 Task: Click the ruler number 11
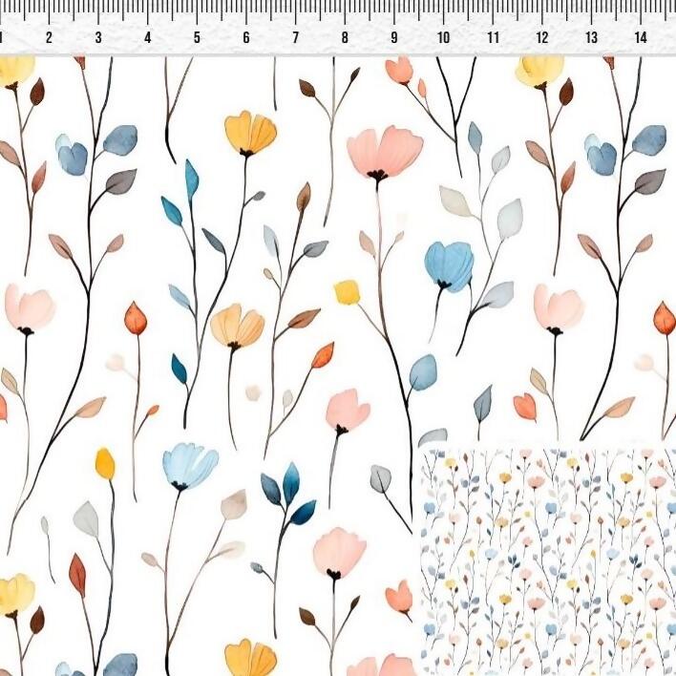tap(494, 38)
